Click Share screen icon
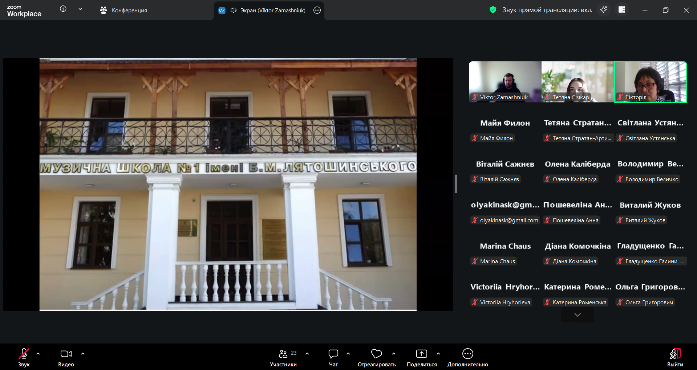Viewport: 697px width, 370px height. 421,357
